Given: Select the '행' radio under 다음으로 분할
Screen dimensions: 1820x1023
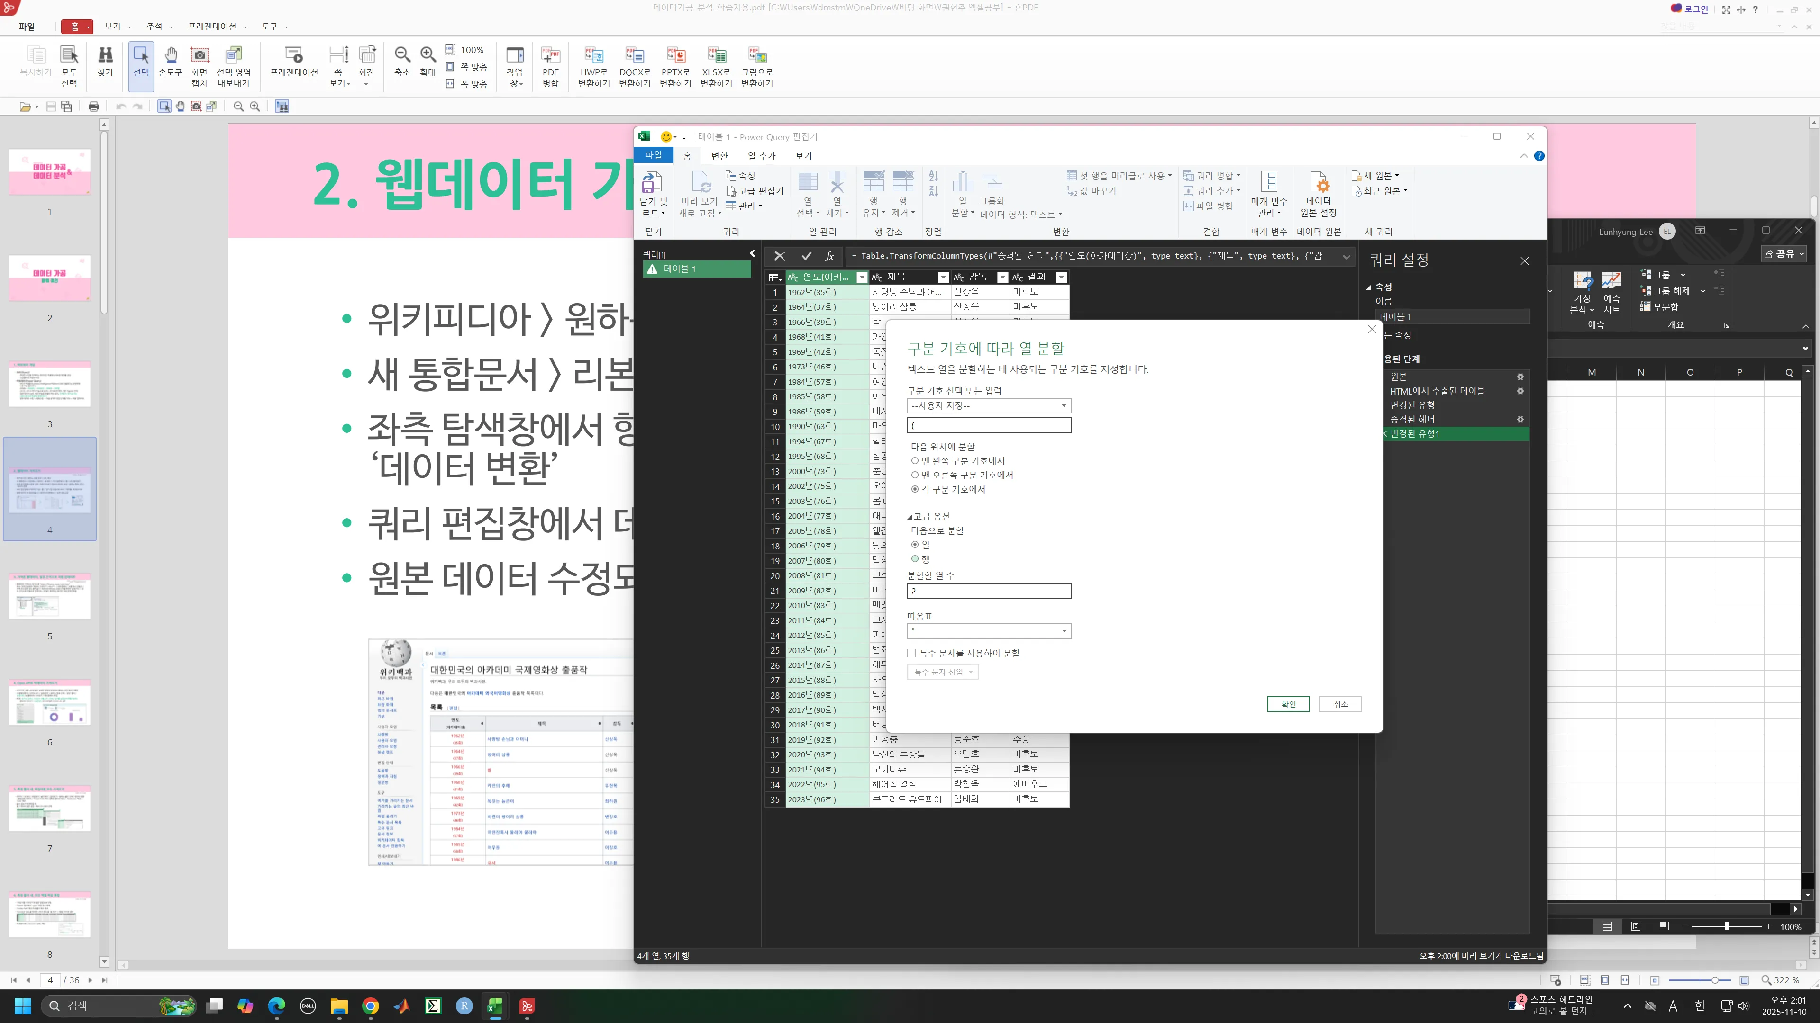Looking at the screenshot, I should pyautogui.click(x=914, y=558).
